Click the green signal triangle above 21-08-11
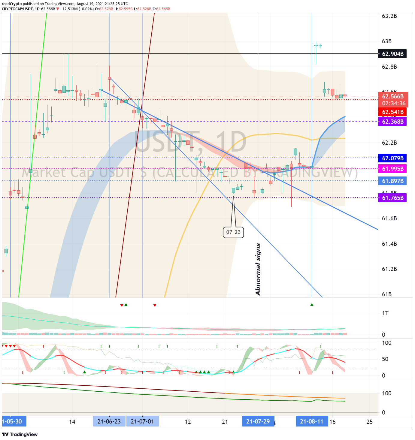Image resolution: width=415 pixels, height=440 pixels. click(x=312, y=305)
